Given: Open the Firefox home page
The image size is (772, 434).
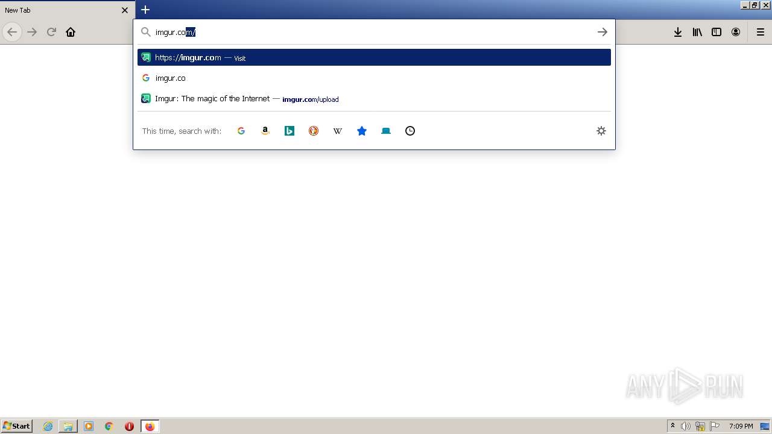Looking at the screenshot, I should 71,32.
